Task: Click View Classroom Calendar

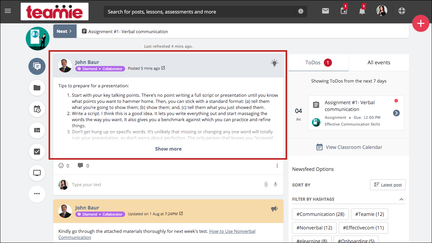Action: (349, 147)
